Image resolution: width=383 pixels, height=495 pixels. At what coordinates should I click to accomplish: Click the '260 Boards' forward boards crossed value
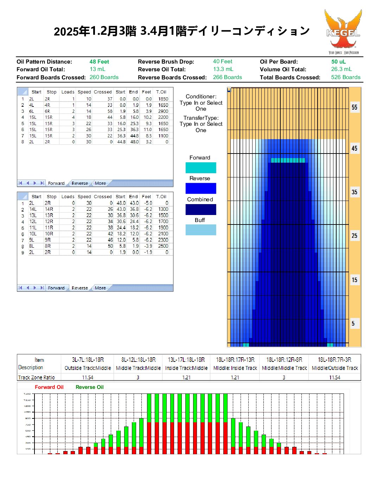(x=104, y=77)
